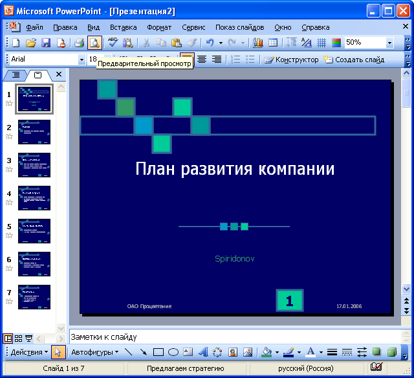Image resolution: width=414 pixels, height=378 pixels.
Task: Open arrow style options
Action: (x=362, y=352)
